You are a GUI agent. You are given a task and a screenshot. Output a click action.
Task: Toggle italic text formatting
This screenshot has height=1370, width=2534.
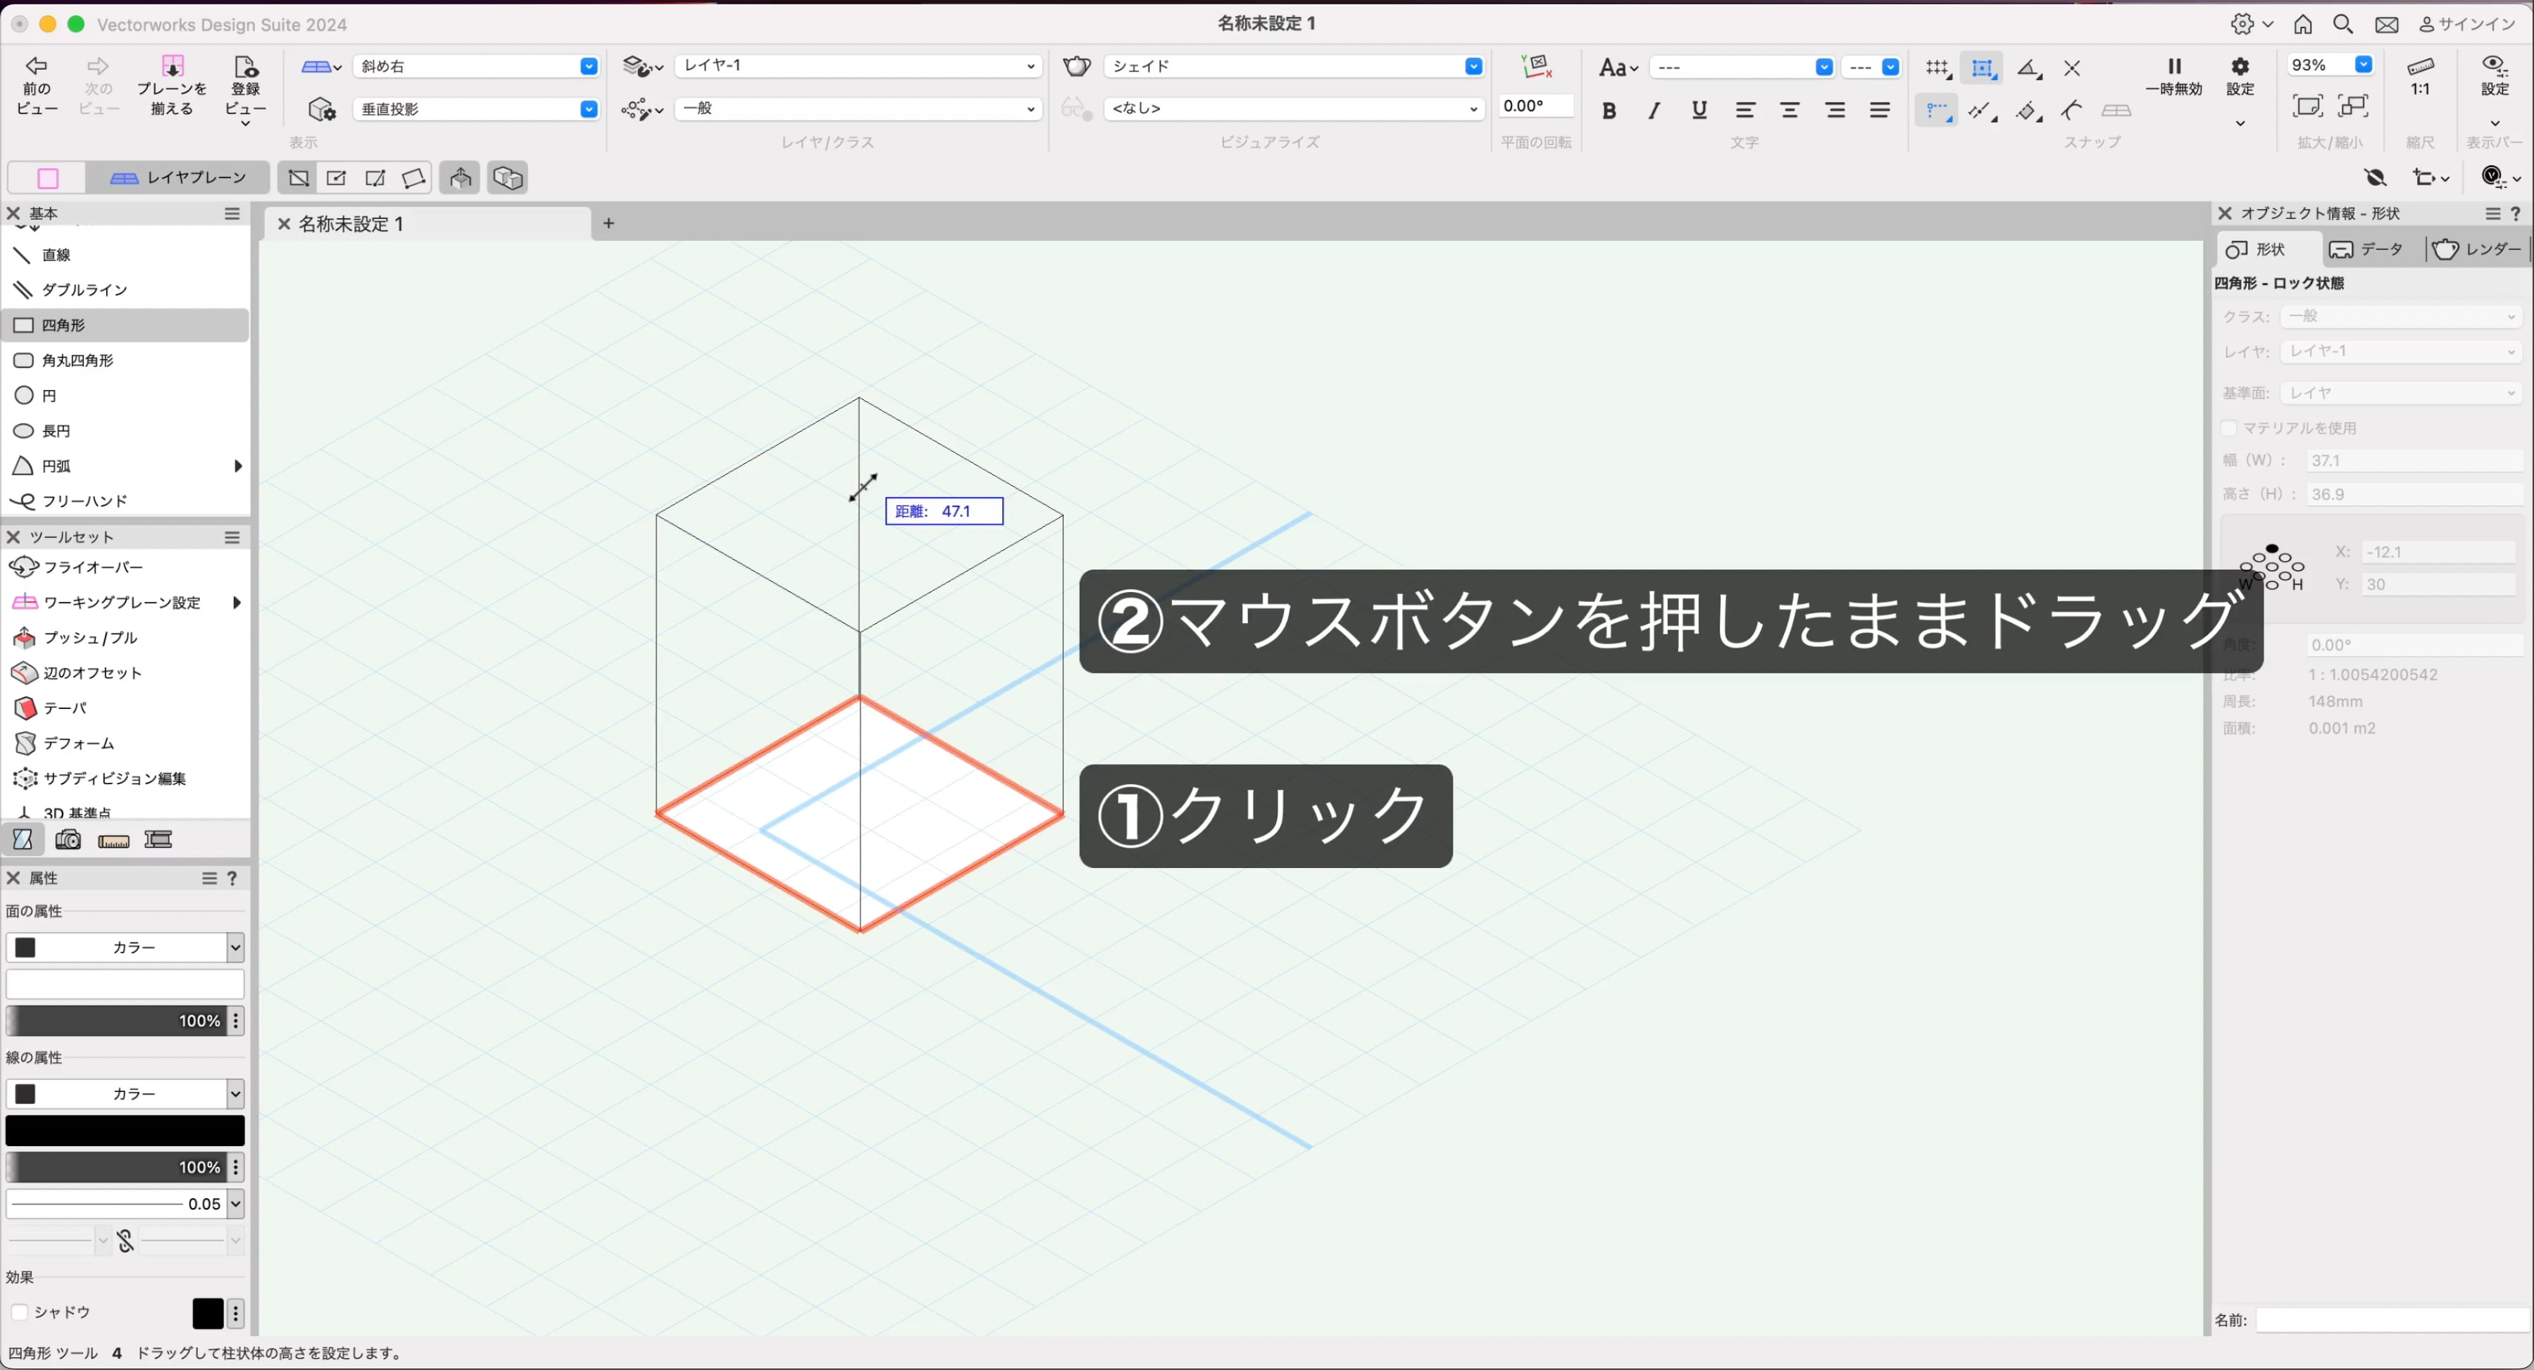[x=1654, y=110]
